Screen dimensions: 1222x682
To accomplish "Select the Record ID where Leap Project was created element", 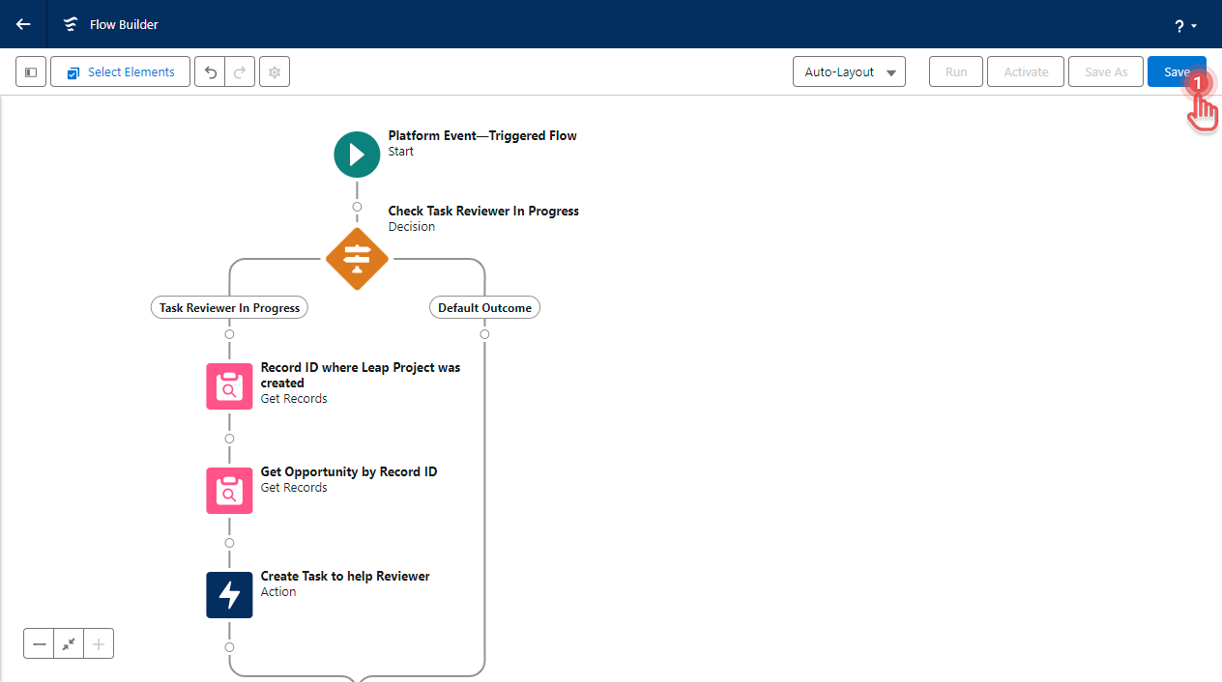I will coord(229,386).
